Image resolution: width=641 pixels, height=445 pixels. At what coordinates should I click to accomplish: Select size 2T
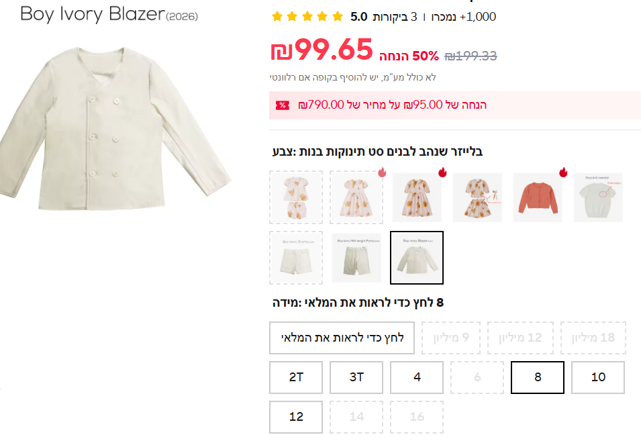(296, 377)
